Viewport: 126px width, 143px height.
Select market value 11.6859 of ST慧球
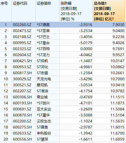[117, 139]
